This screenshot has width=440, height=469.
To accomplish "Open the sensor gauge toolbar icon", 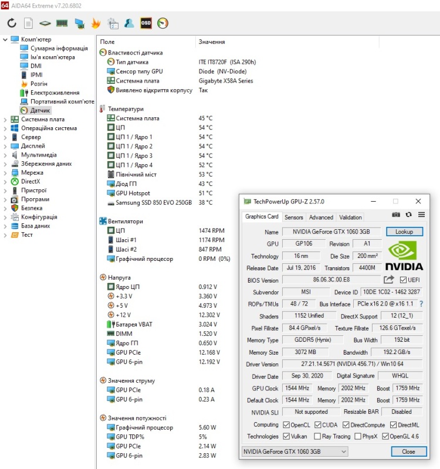I will [163, 23].
